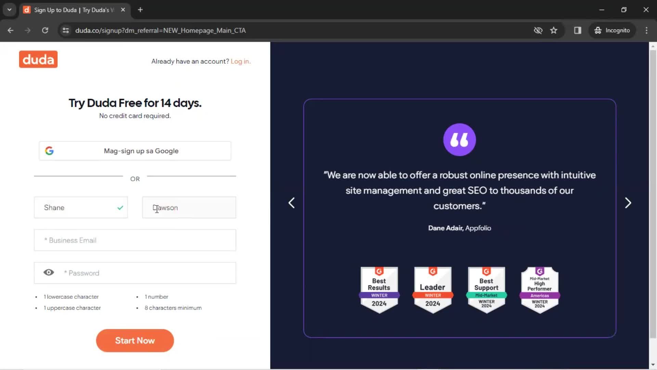Viewport: 657px width, 370px height.
Task: Show next testimonial with right arrow
Action: [x=628, y=203]
